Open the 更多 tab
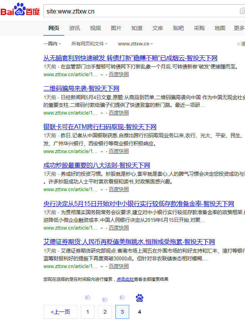 239,28
